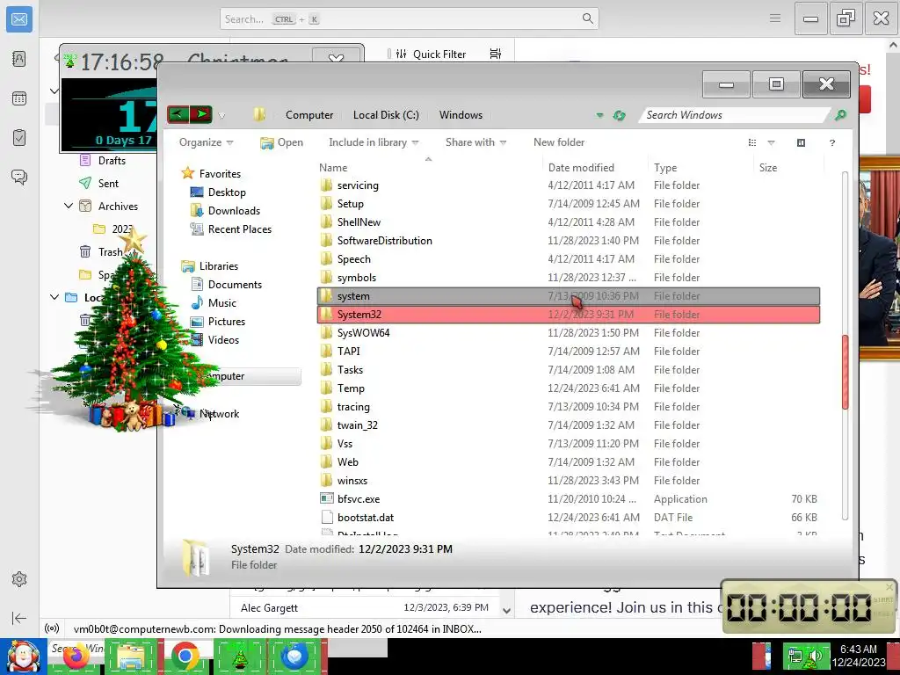The width and height of the screenshot is (900, 675).
Task: Open address bar history dropdown
Action: click(599, 115)
